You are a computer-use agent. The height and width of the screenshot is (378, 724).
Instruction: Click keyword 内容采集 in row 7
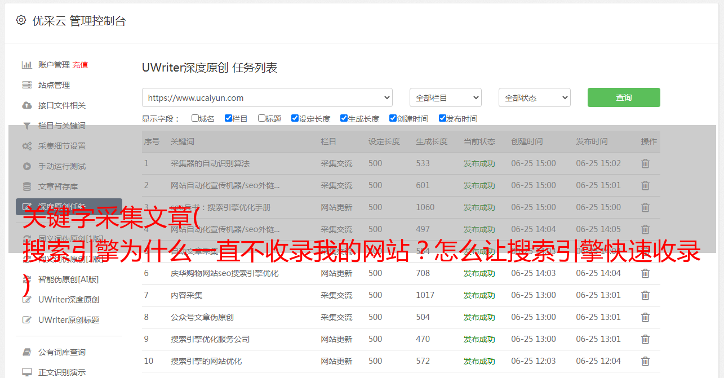pos(186,295)
